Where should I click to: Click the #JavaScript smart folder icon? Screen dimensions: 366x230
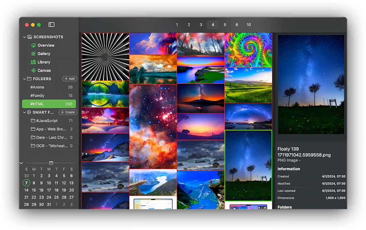(x=33, y=121)
